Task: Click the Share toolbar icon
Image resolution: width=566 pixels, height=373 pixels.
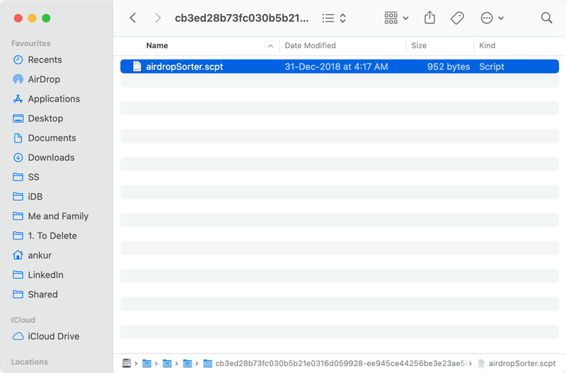Action: pos(429,18)
